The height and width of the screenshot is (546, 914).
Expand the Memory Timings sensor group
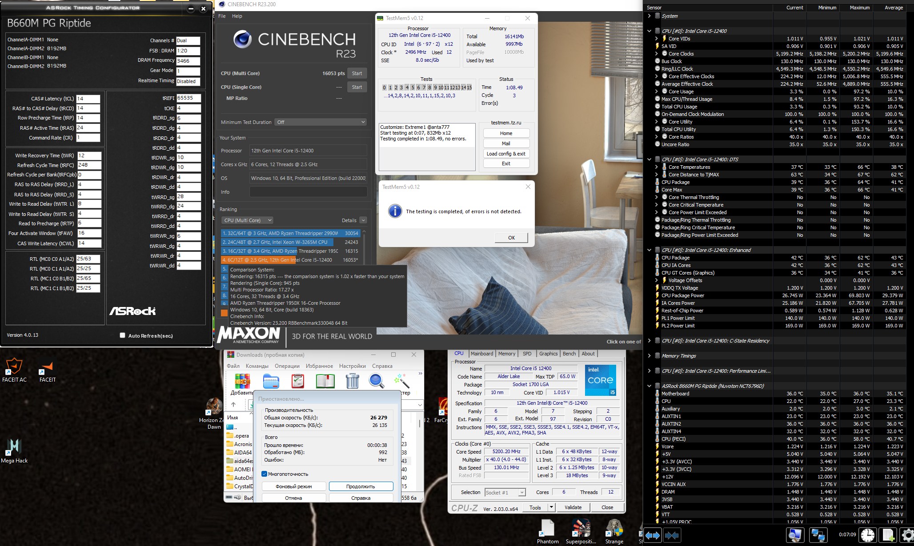(649, 356)
